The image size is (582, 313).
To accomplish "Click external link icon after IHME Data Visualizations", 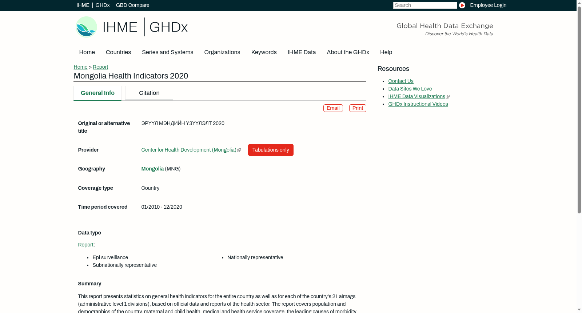I will pos(448,97).
